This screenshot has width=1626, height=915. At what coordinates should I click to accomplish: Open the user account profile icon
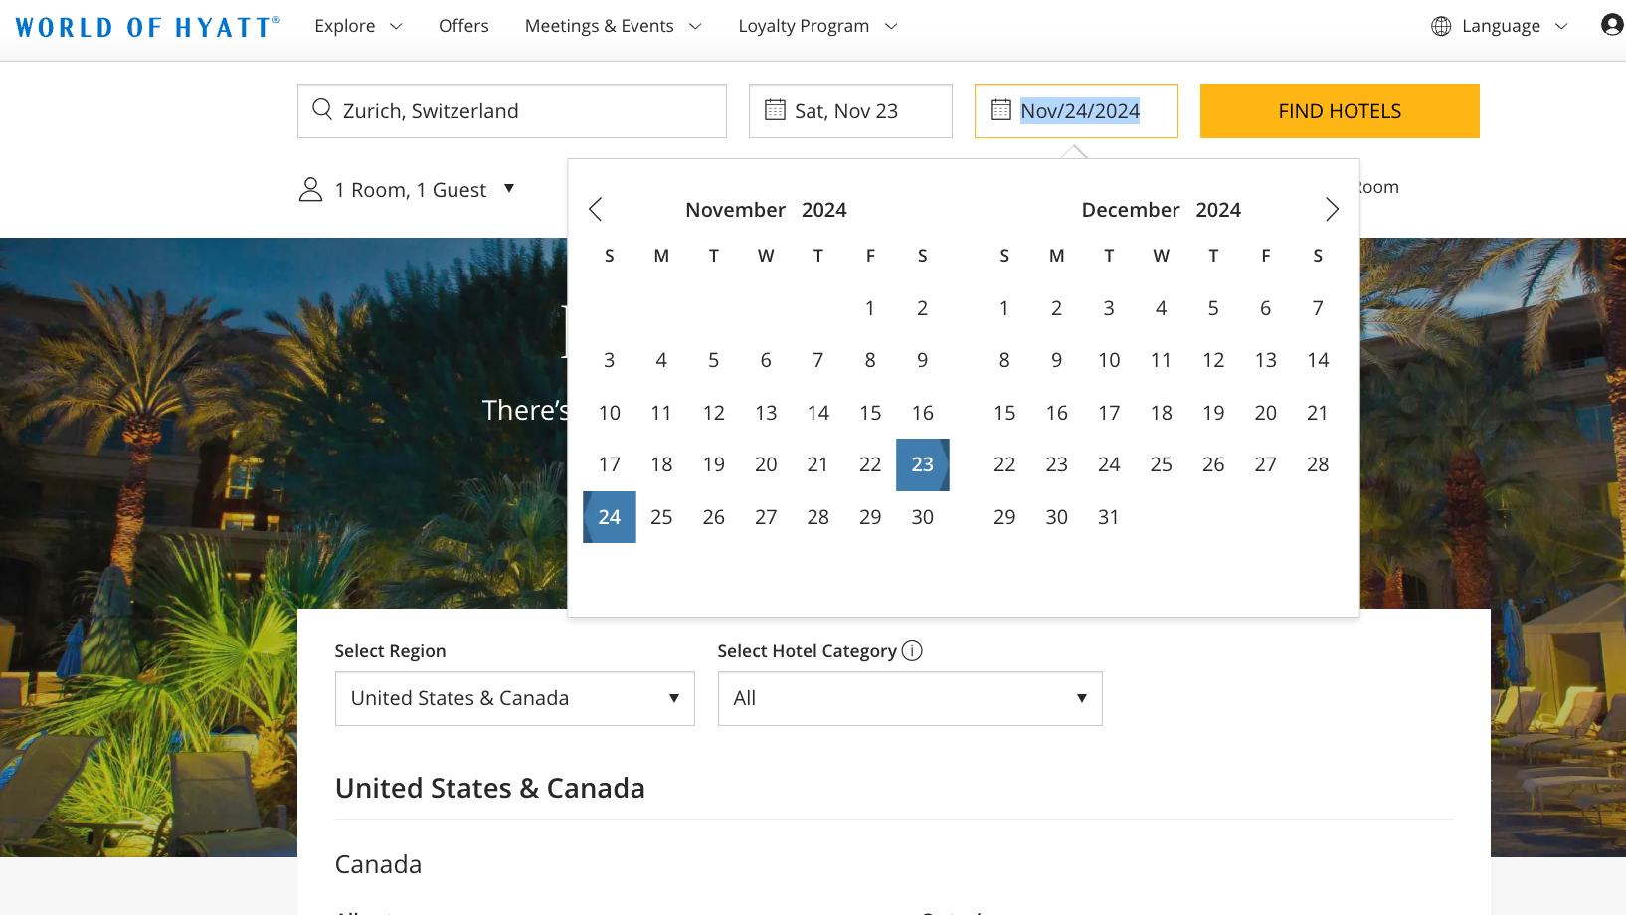point(1611,25)
